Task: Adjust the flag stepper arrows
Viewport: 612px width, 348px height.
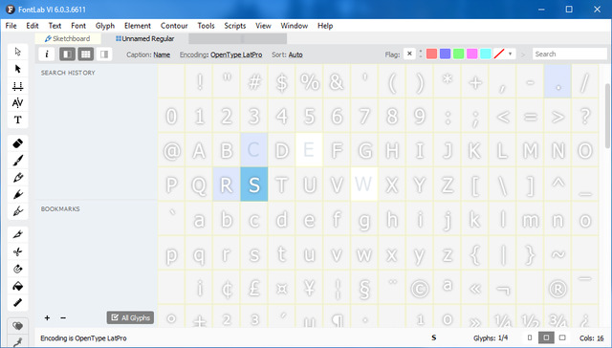Action: point(421,54)
